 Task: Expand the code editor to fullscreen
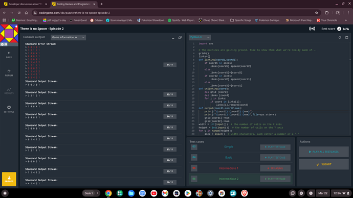pos(347,37)
